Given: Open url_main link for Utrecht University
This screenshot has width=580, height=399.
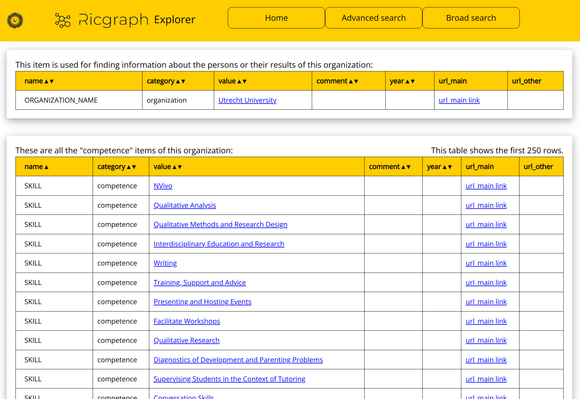Looking at the screenshot, I should (x=459, y=100).
